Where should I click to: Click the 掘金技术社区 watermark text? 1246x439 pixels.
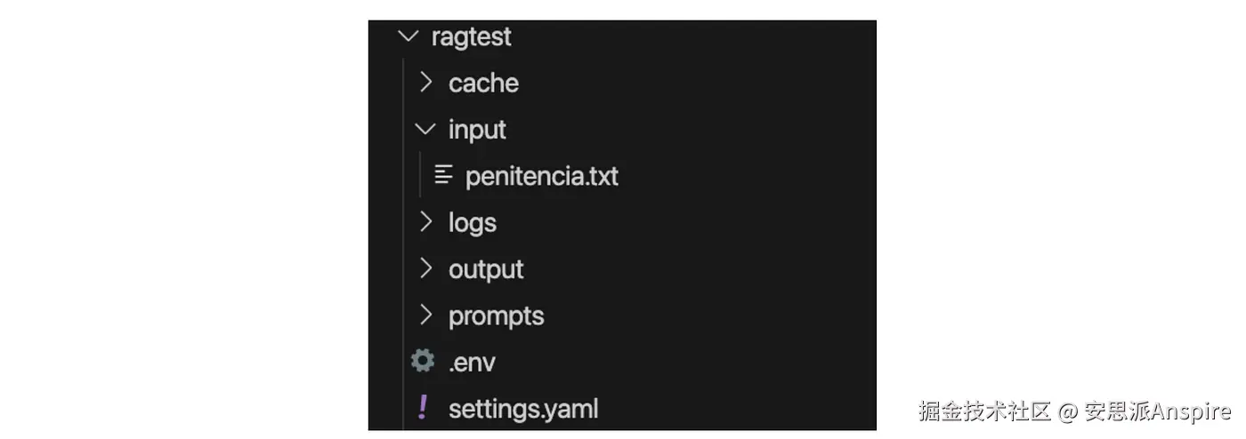pos(985,411)
